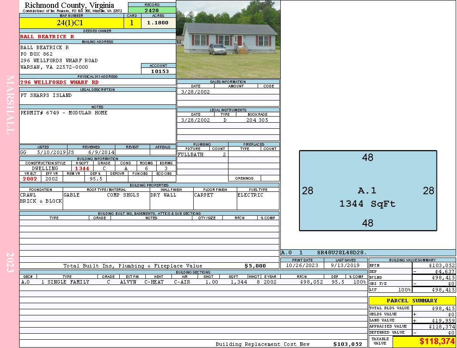Screen dimensions: 457x348
Task: Click the LAND VALUE amount $19,959
Action: coord(444,321)
